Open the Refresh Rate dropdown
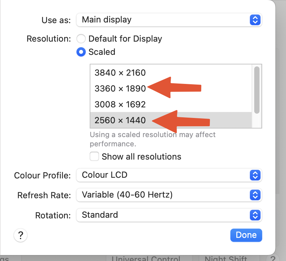286x261 pixels. (x=166, y=195)
